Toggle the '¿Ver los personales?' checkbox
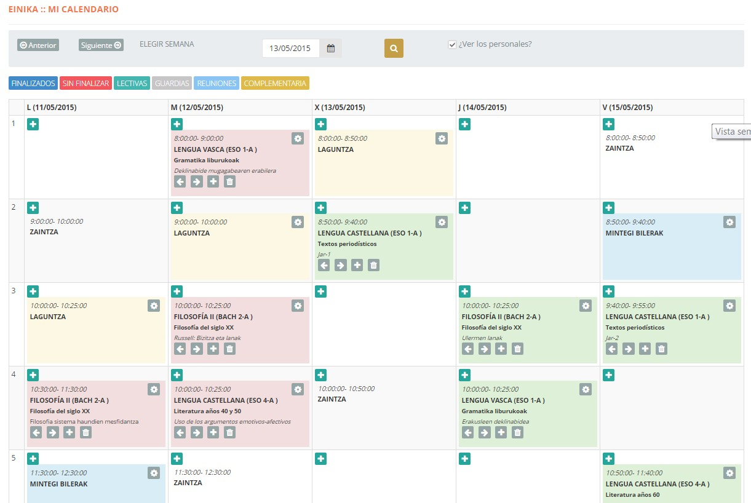751x503 pixels. [x=453, y=45]
